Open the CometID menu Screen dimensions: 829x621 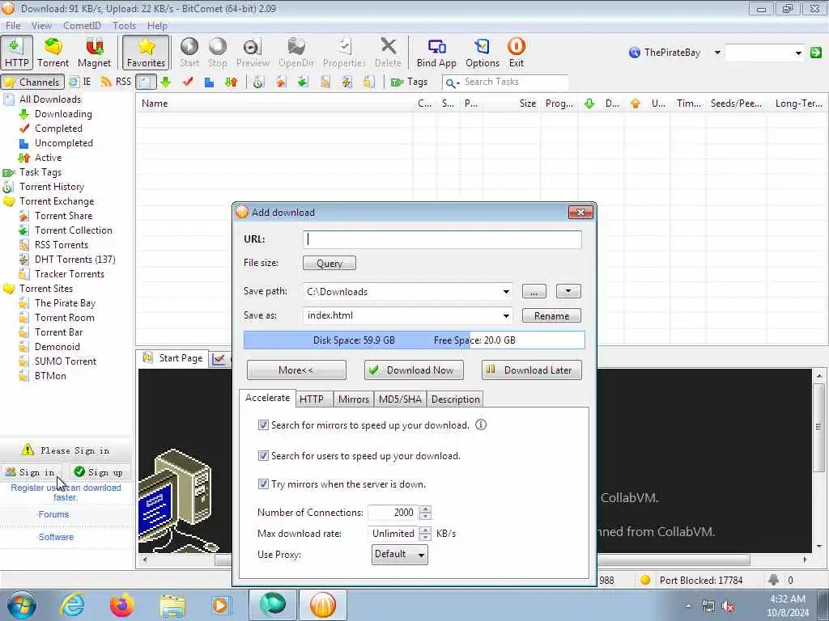coord(82,25)
